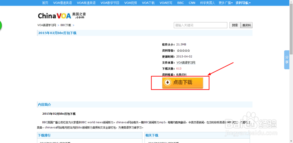The image size is (293, 143).
Task: Open VOA慢速英语 in the top nav
Action: pyautogui.click(x=62, y=3)
